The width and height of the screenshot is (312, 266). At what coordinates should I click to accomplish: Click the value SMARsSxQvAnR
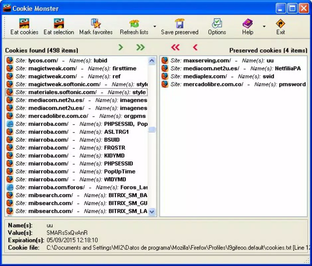pos(67,233)
